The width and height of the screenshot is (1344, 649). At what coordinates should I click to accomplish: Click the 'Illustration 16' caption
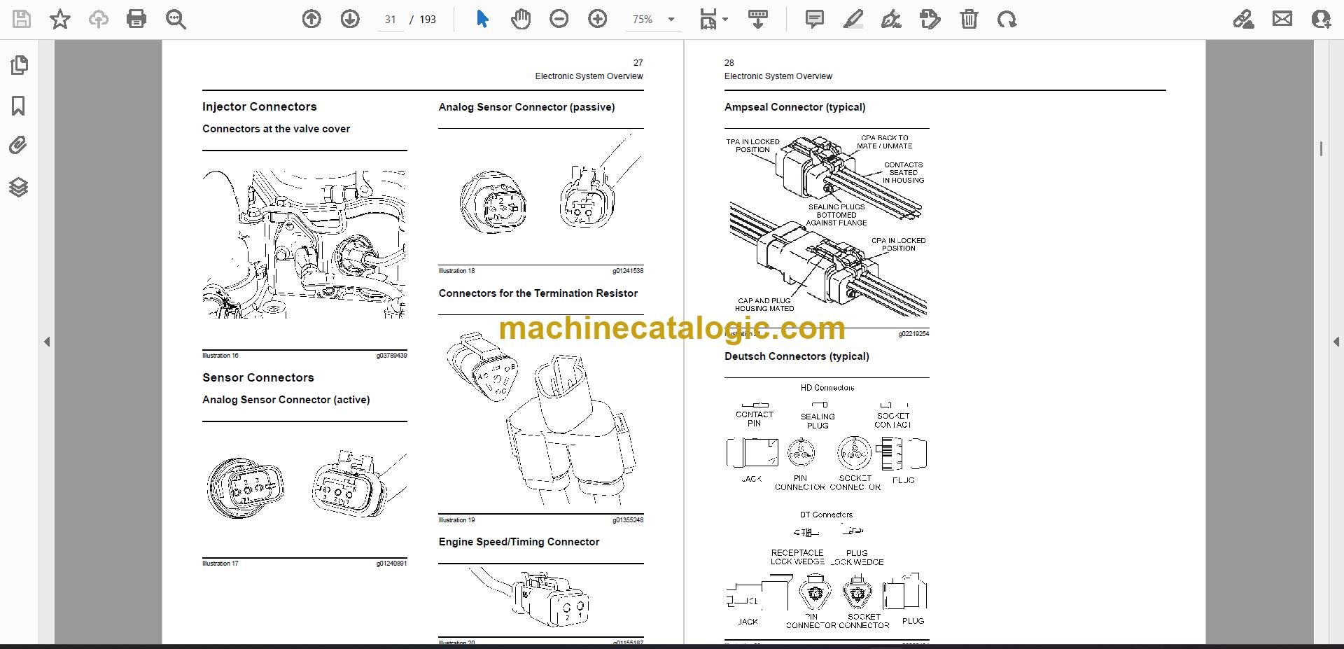tap(220, 356)
